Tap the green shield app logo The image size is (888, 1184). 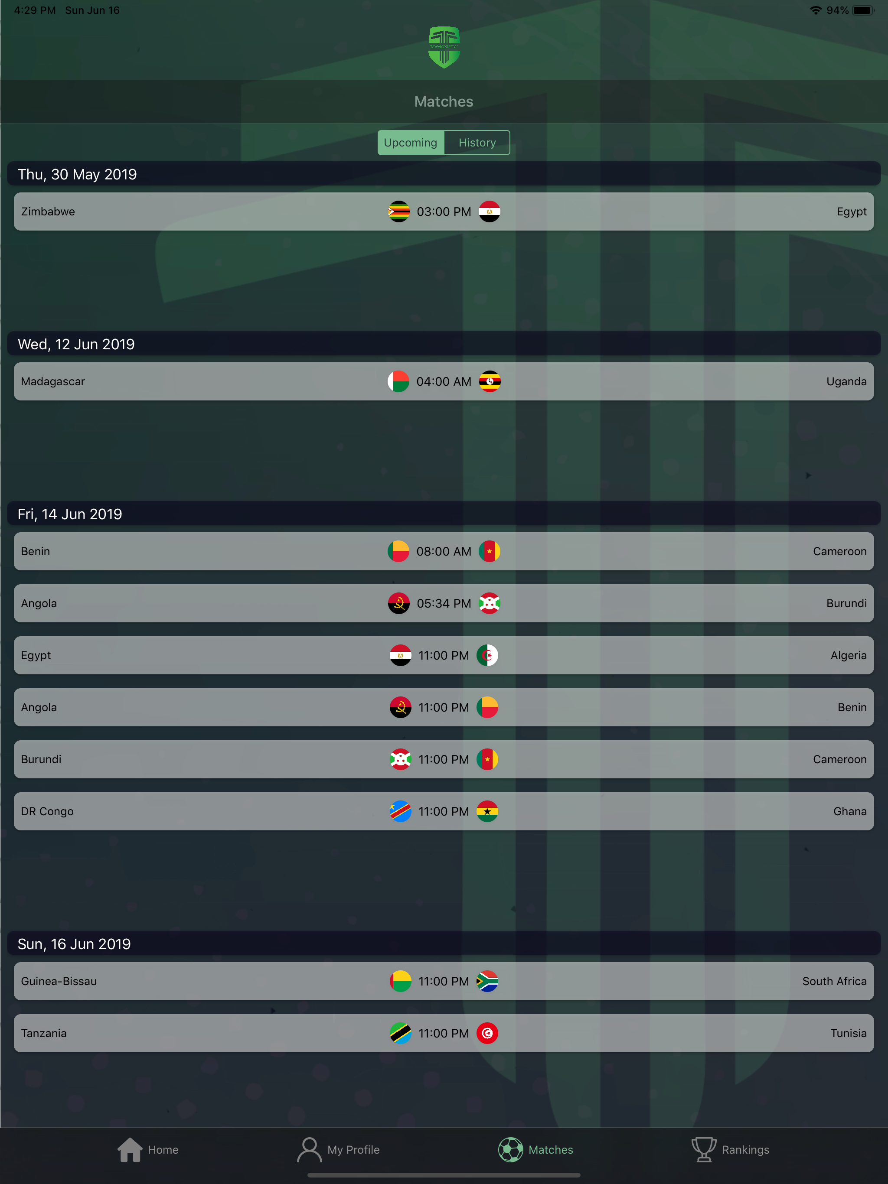pyautogui.click(x=444, y=48)
